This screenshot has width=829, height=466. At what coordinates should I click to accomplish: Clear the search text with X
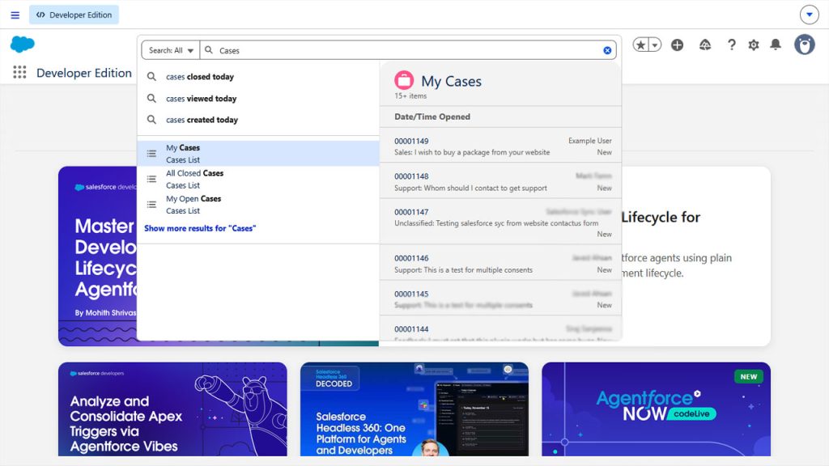(607, 50)
